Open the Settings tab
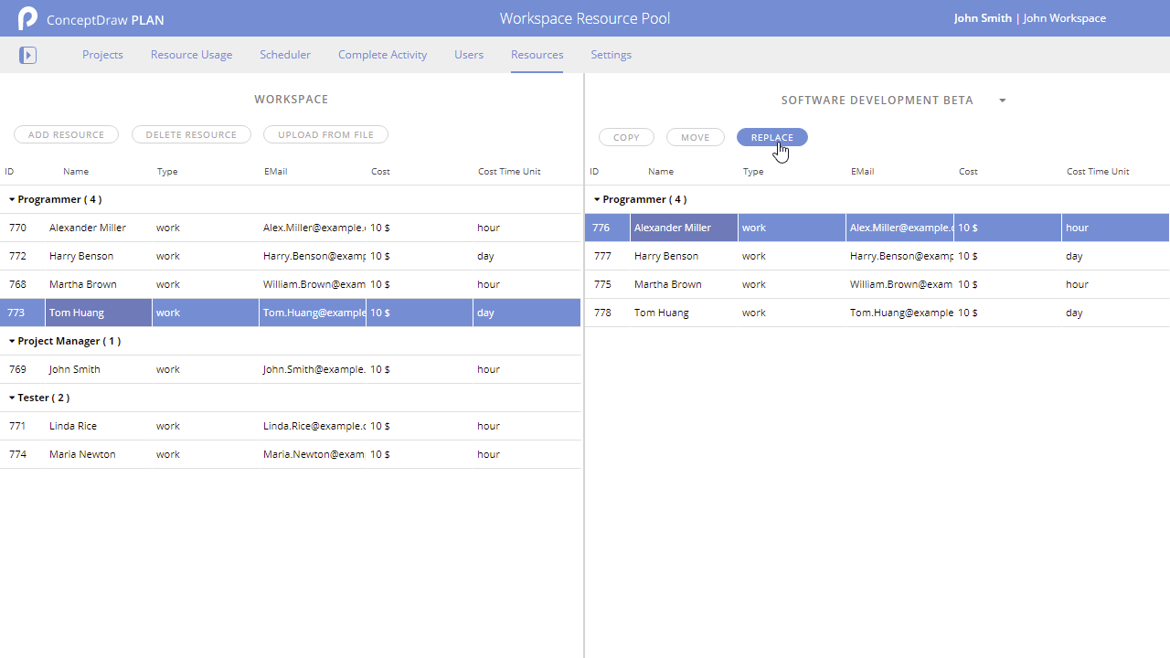1170x658 pixels. point(611,55)
